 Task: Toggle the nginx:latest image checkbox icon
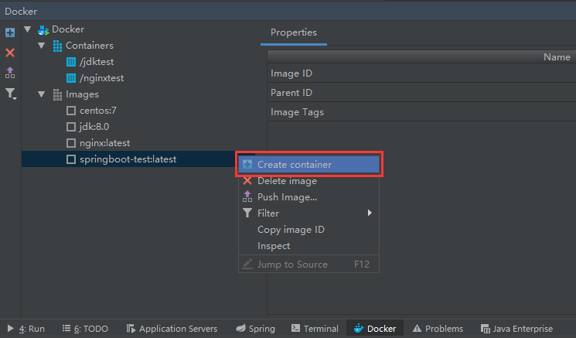pos(71,143)
